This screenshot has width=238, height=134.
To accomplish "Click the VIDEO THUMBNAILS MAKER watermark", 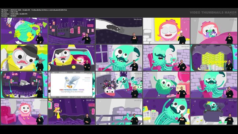I will 213,12.
